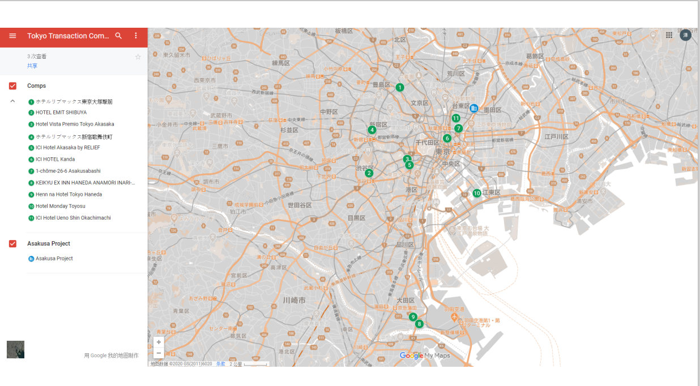The image size is (700, 386).
Task: Open the Google apps grid icon
Action: 669,35
